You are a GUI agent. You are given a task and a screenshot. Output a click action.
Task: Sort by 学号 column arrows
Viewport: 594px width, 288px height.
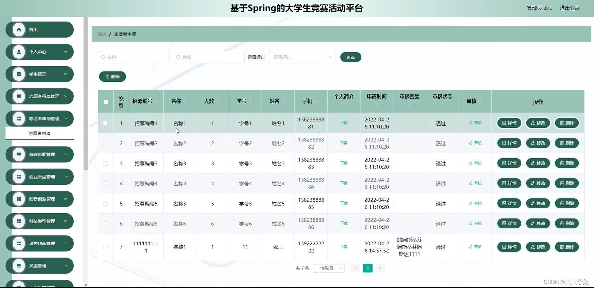coord(251,101)
